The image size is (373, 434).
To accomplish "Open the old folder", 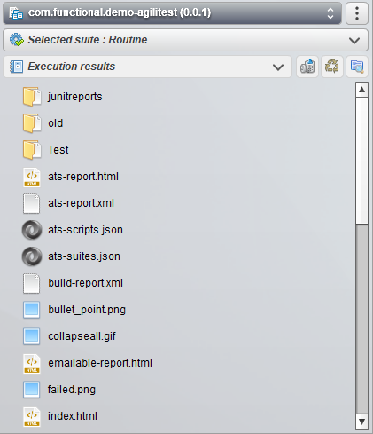I will pos(56,123).
